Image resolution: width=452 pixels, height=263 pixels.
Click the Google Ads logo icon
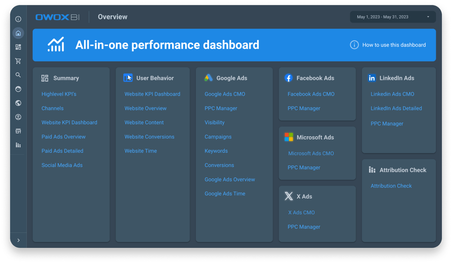[208, 78]
